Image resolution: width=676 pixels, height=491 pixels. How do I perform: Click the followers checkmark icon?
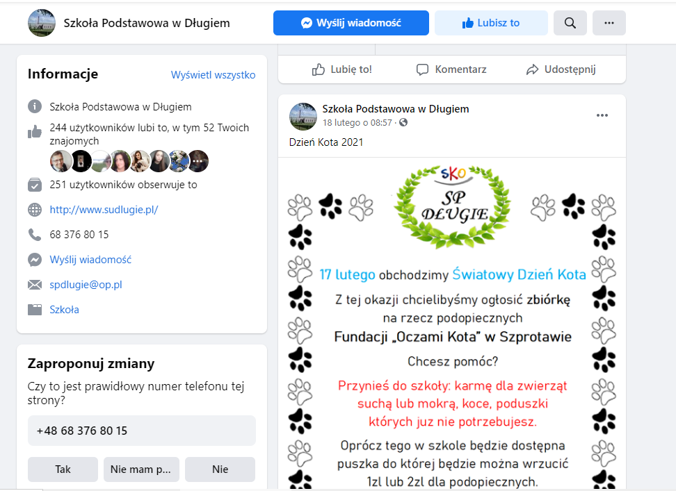35,185
